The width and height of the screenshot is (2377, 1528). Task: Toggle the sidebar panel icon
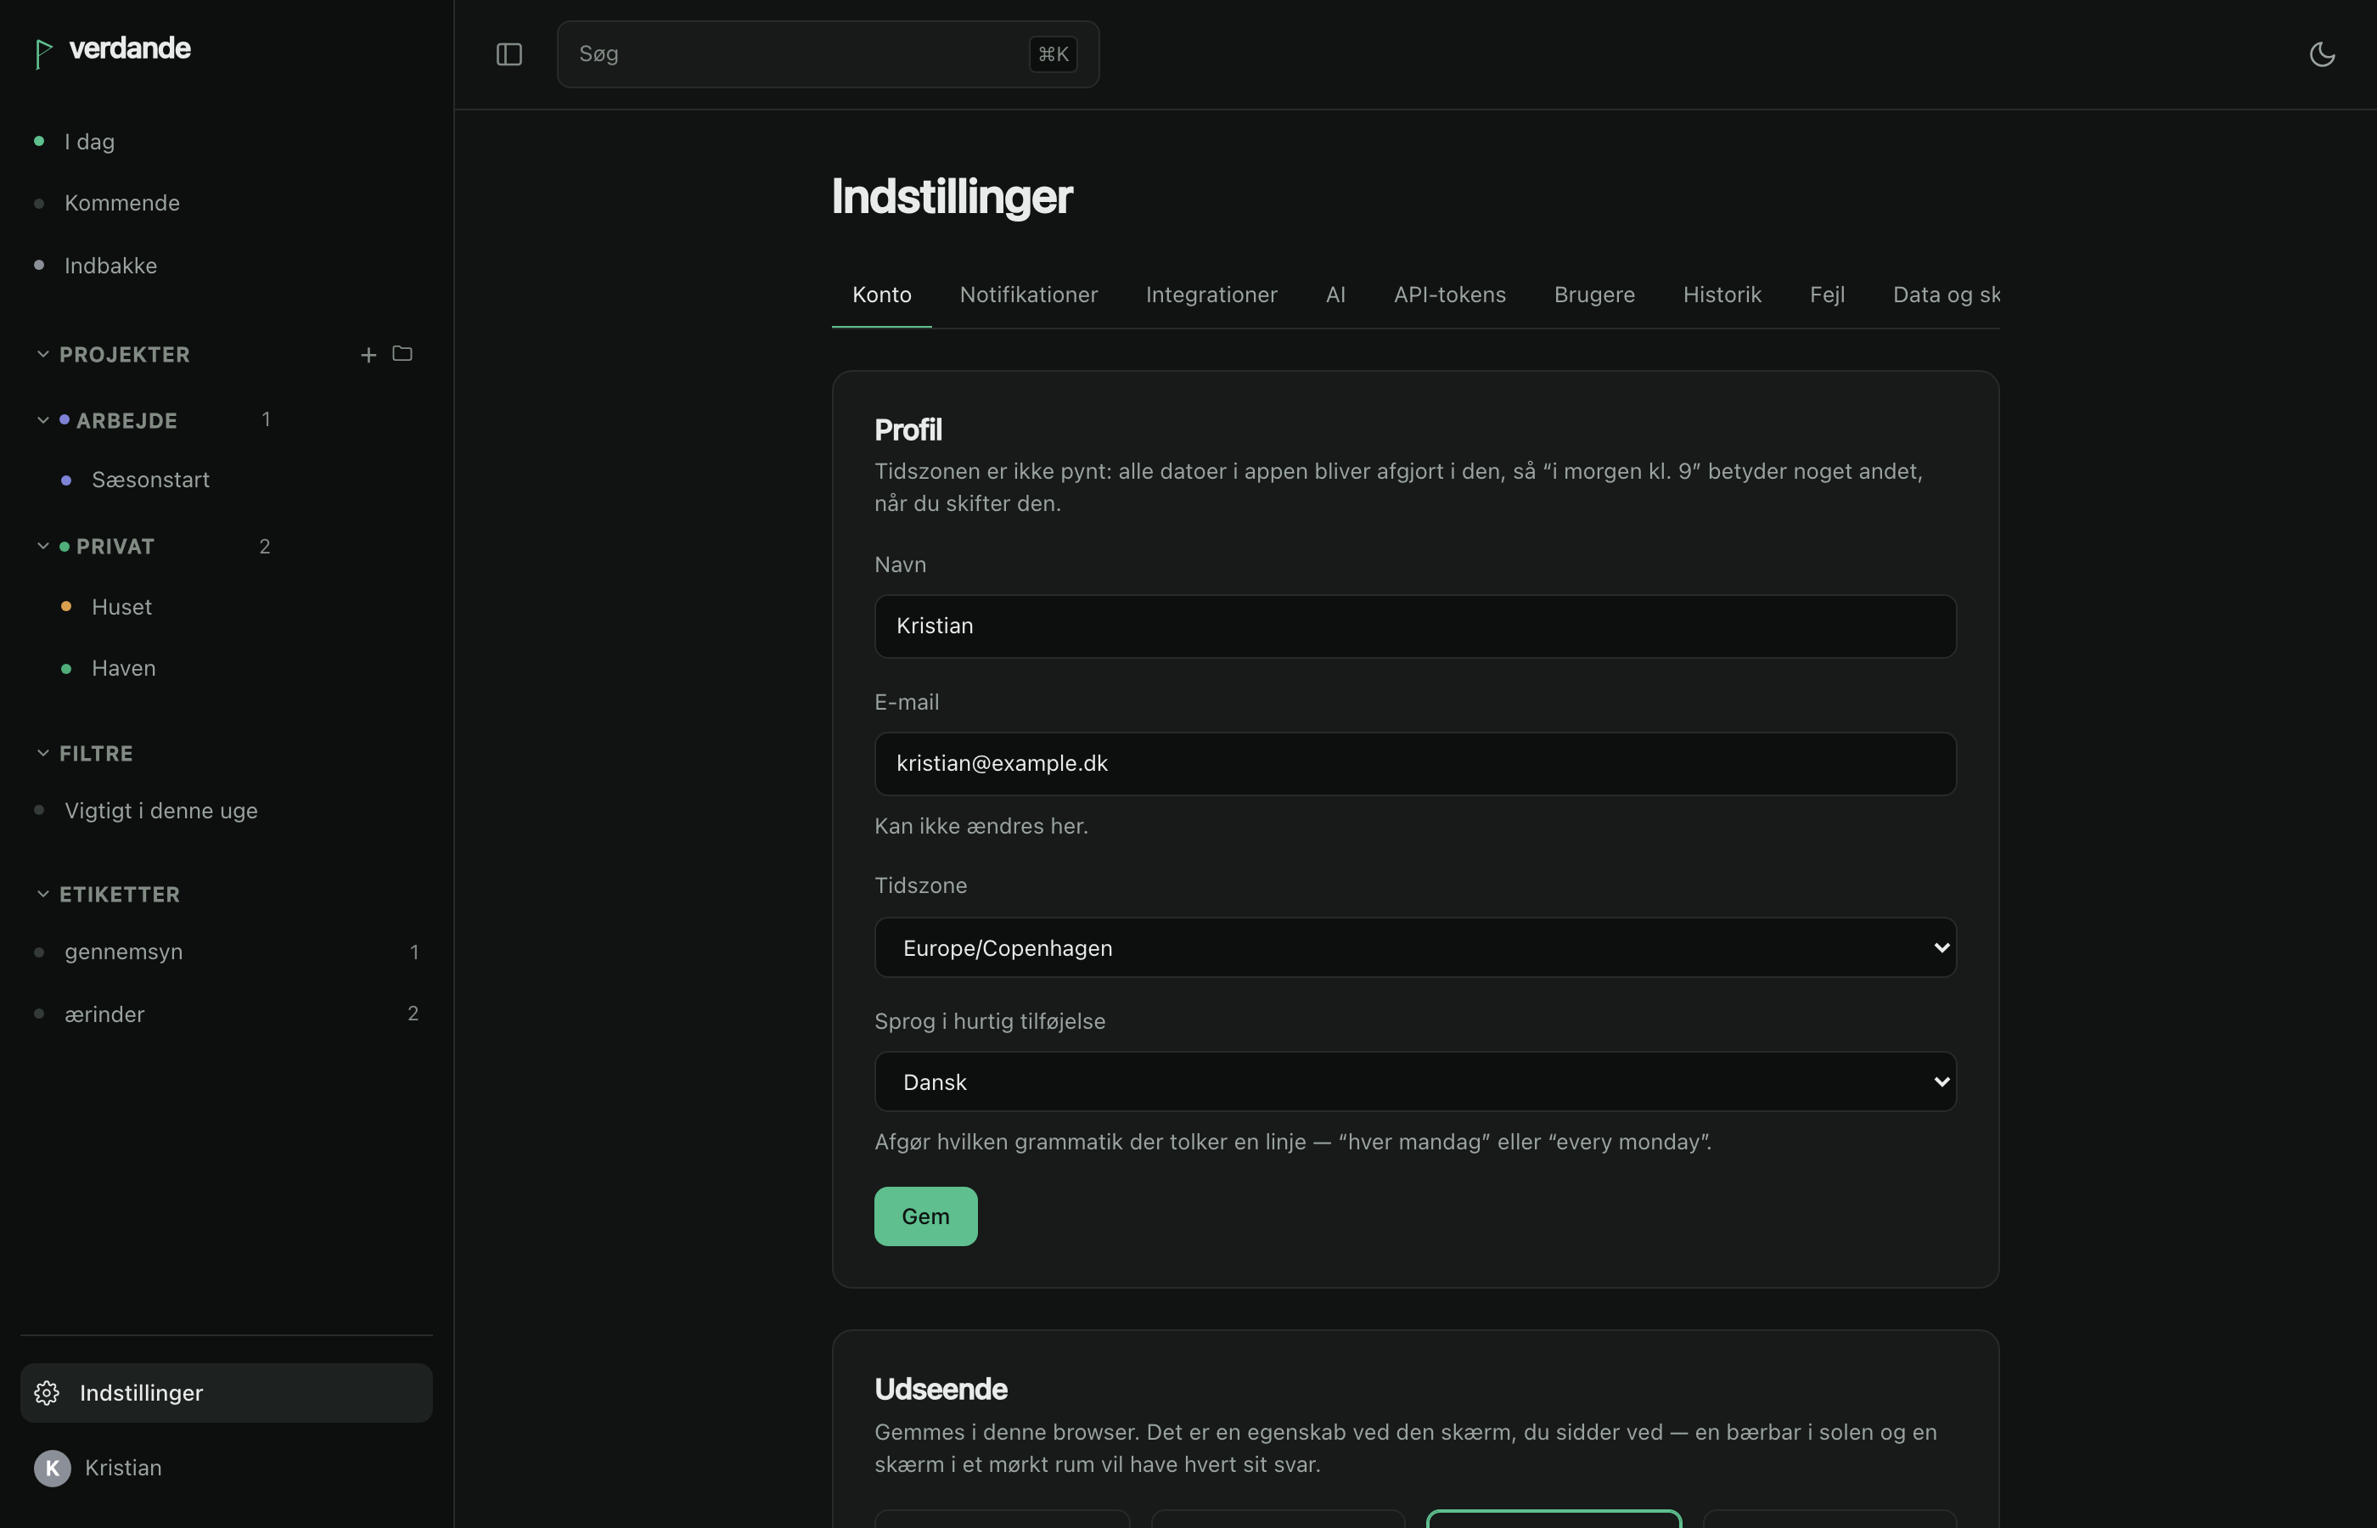point(509,54)
